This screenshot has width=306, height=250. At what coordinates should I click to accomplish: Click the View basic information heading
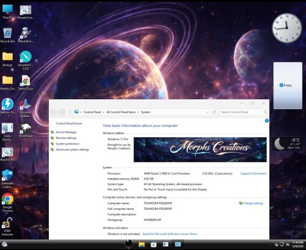click(140, 126)
